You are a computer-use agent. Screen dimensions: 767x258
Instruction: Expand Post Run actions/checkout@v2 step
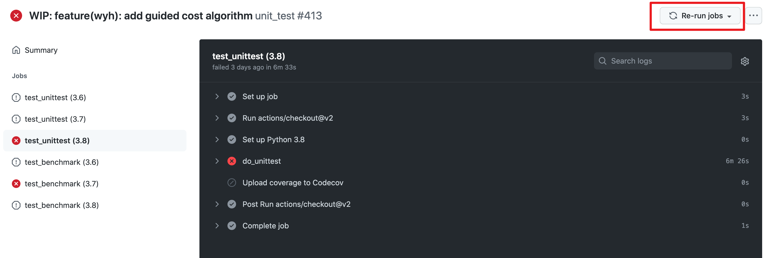pos(217,204)
